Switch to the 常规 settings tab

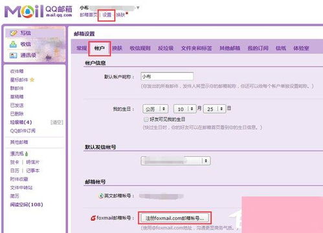click(x=82, y=48)
